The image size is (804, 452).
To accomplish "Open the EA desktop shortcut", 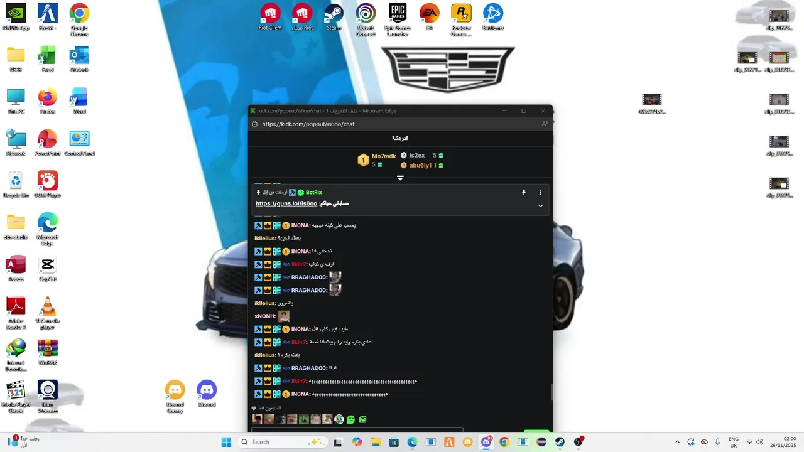I will (429, 18).
